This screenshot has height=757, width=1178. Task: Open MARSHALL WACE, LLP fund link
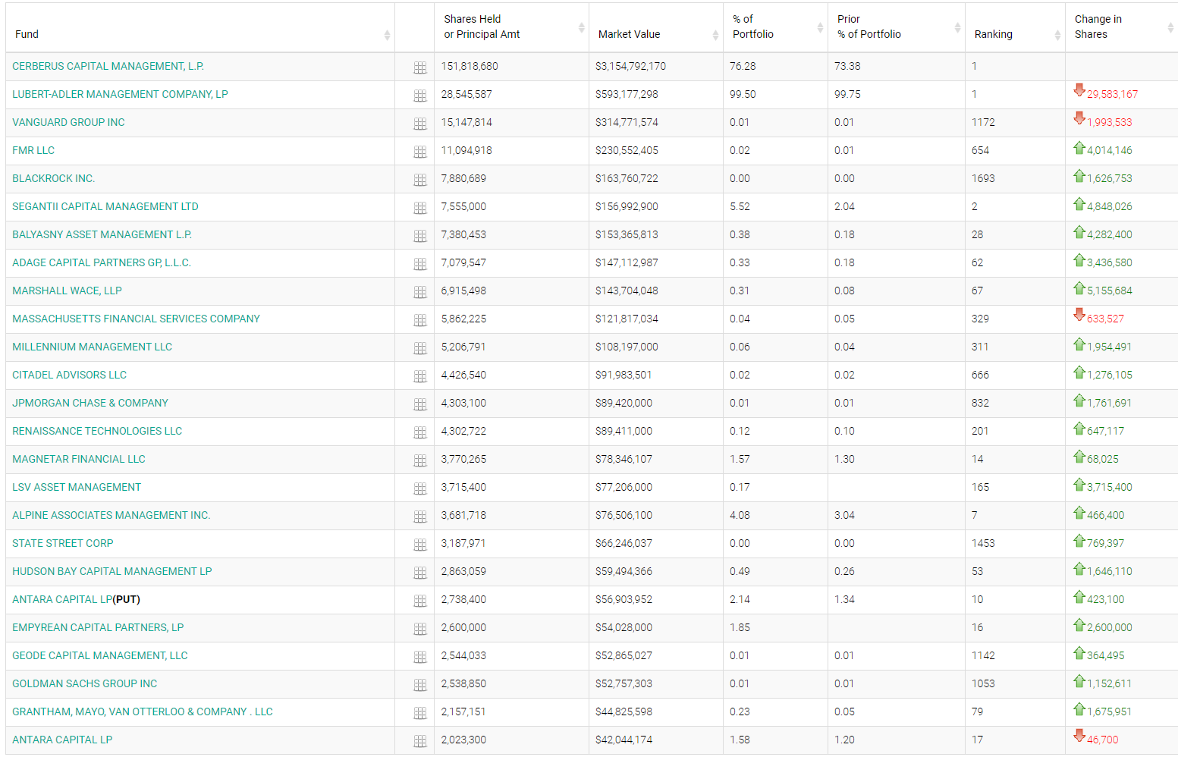coord(67,291)
